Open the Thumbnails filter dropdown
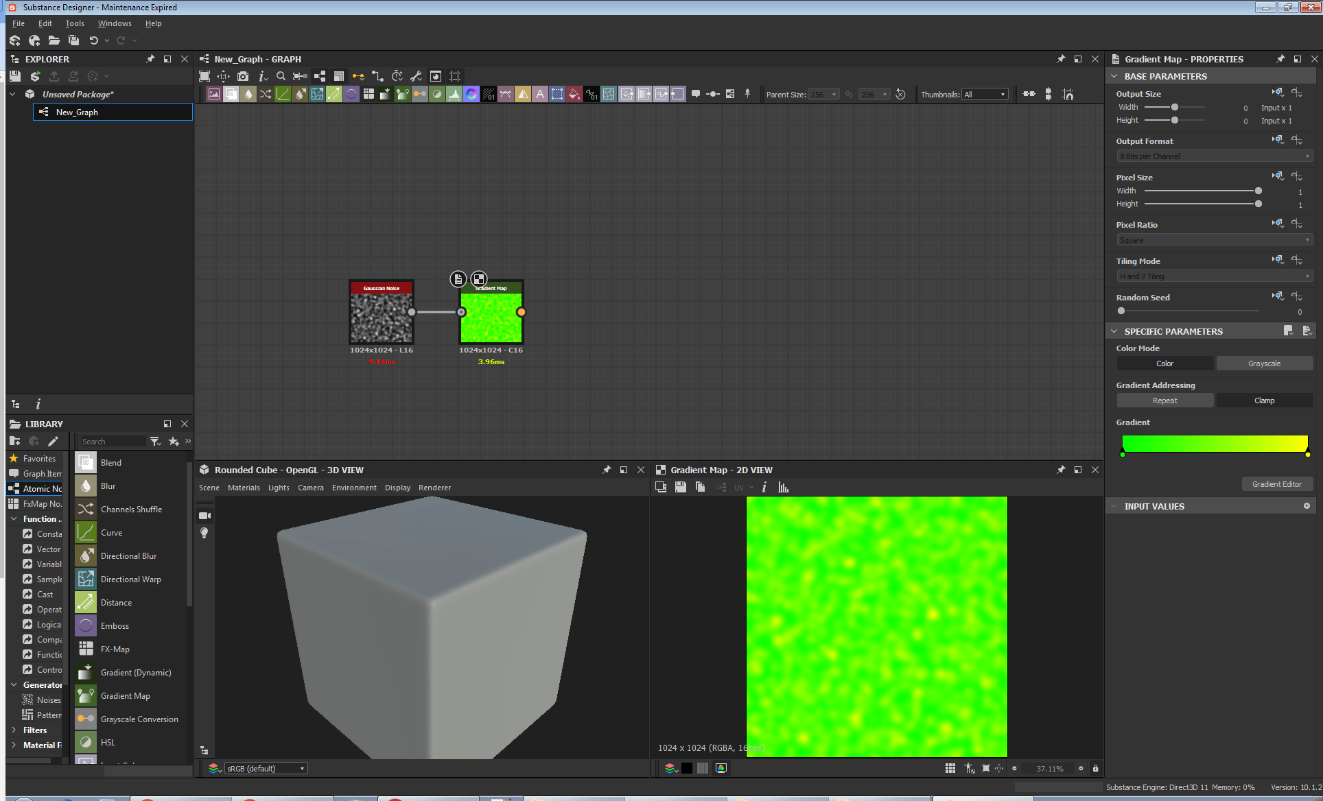The height and width of the screenshot is (801, 1323). (x=985, y=94)
